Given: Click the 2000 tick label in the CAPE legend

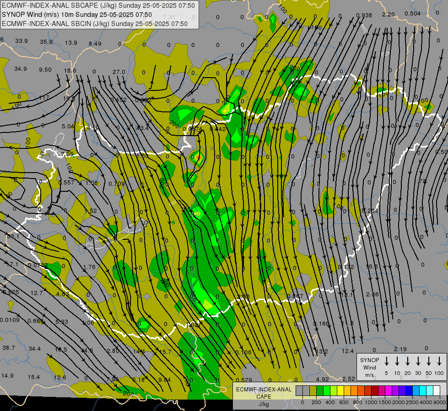Looking at the screenshot, I should pos(399,402).
